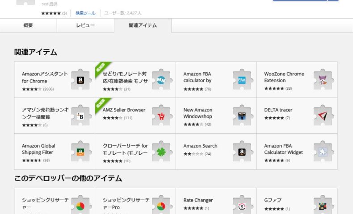Open Amazon Global Shipping Filter icon
The height and width of the screenshot is (214, 353).
pos(81,151)
